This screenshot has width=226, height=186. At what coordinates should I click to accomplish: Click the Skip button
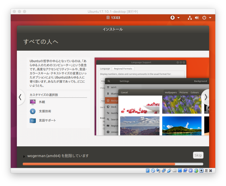pos(198,155)
